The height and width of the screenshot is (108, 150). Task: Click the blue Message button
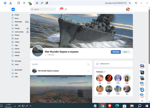pos(116,52)
